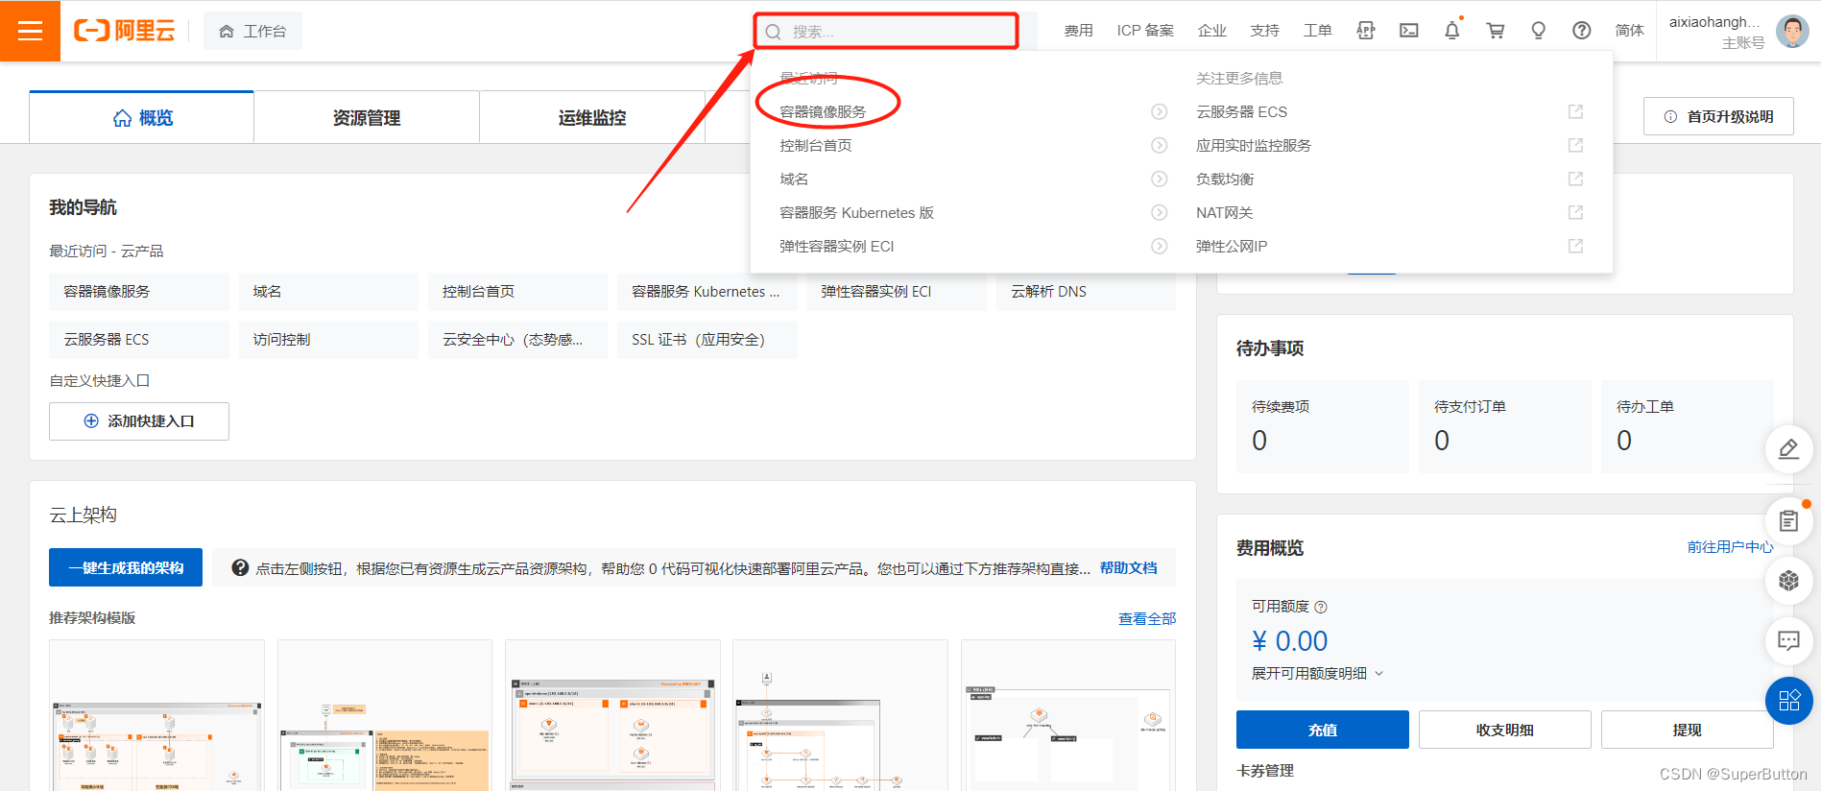Screen dimensions: 1821x791
Task: Open the 支持 menu
Action: coord(1265,31)
